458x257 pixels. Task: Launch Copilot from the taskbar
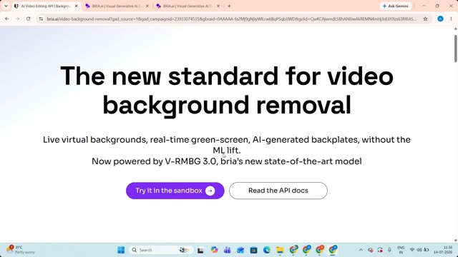(x=214, y=250)
